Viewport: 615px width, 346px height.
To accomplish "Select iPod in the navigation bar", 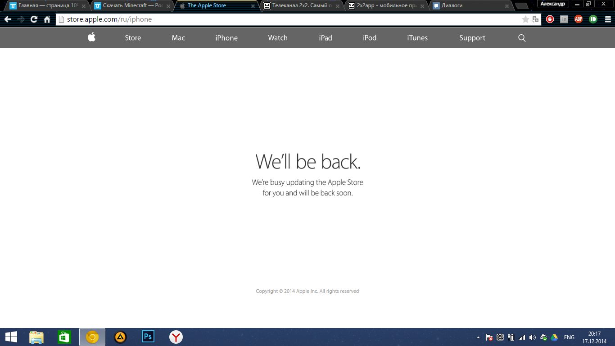I will click(x=370, y=38).
